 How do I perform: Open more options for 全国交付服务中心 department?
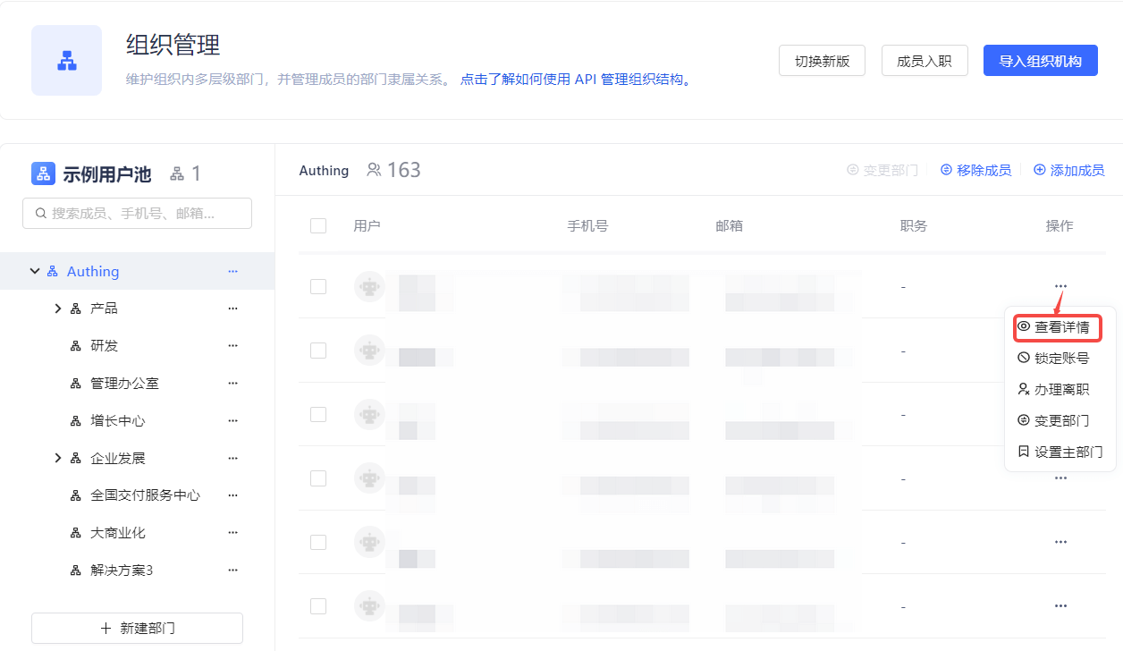(232, 495)
